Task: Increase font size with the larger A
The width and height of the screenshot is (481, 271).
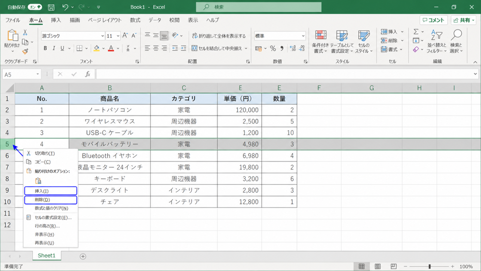Action: pos(125,36)
